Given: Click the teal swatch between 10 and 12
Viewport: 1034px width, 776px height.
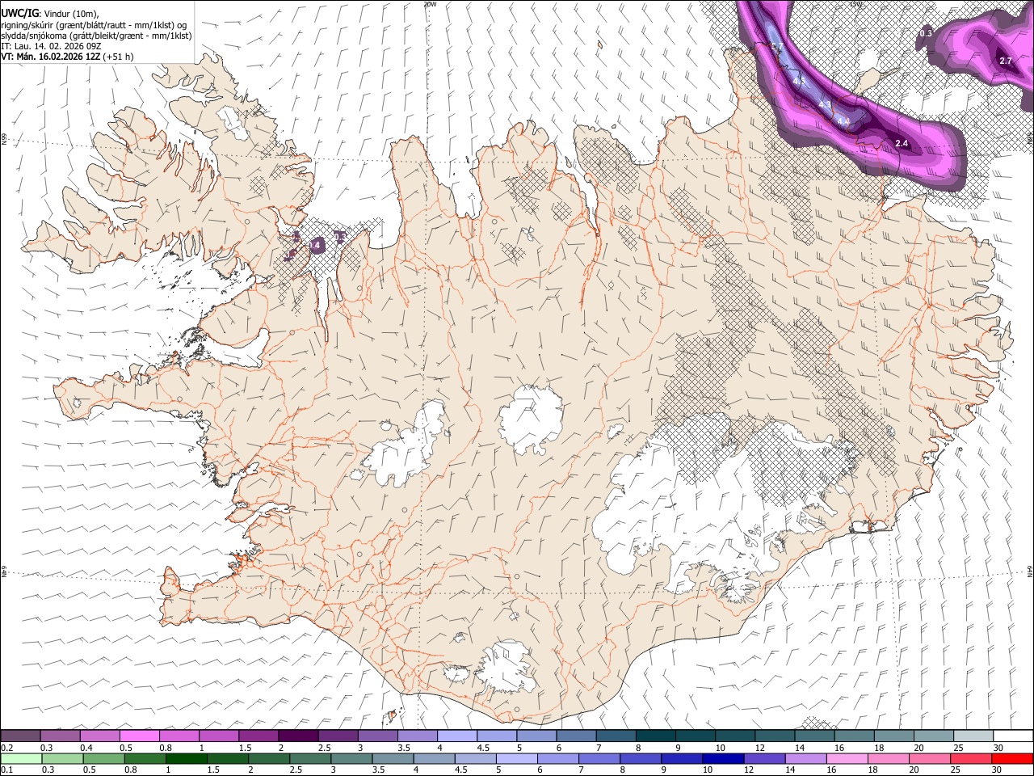Looking at the screenshot, I should point(736,736).
